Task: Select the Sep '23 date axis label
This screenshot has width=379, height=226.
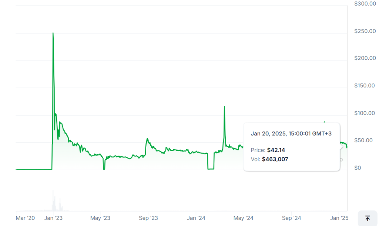Action: click(148, 218)
